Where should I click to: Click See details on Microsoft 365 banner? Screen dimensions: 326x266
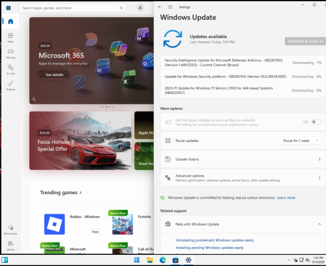[54, 75]
